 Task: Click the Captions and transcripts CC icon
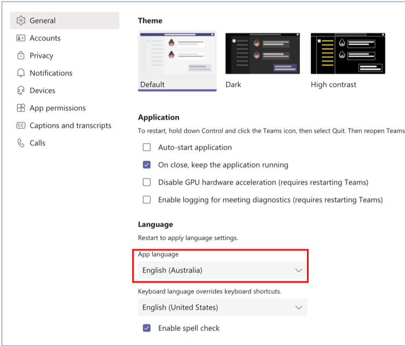[x=21, y=126]
